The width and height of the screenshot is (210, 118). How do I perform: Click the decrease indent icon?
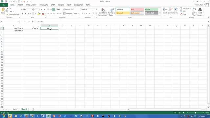(x=58, y=13)
